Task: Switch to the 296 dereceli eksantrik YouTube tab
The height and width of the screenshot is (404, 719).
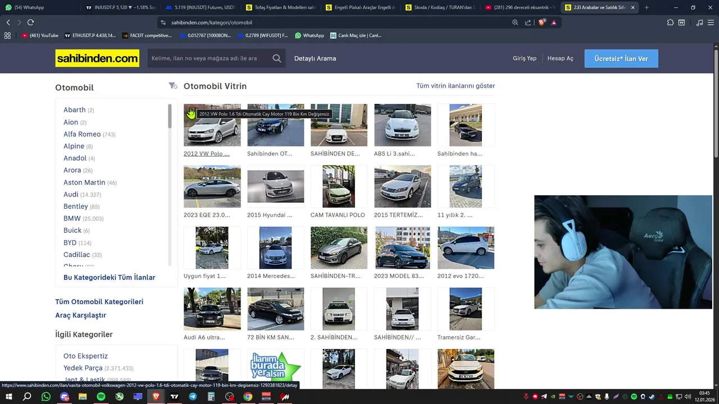Action: tap(521, 7)
